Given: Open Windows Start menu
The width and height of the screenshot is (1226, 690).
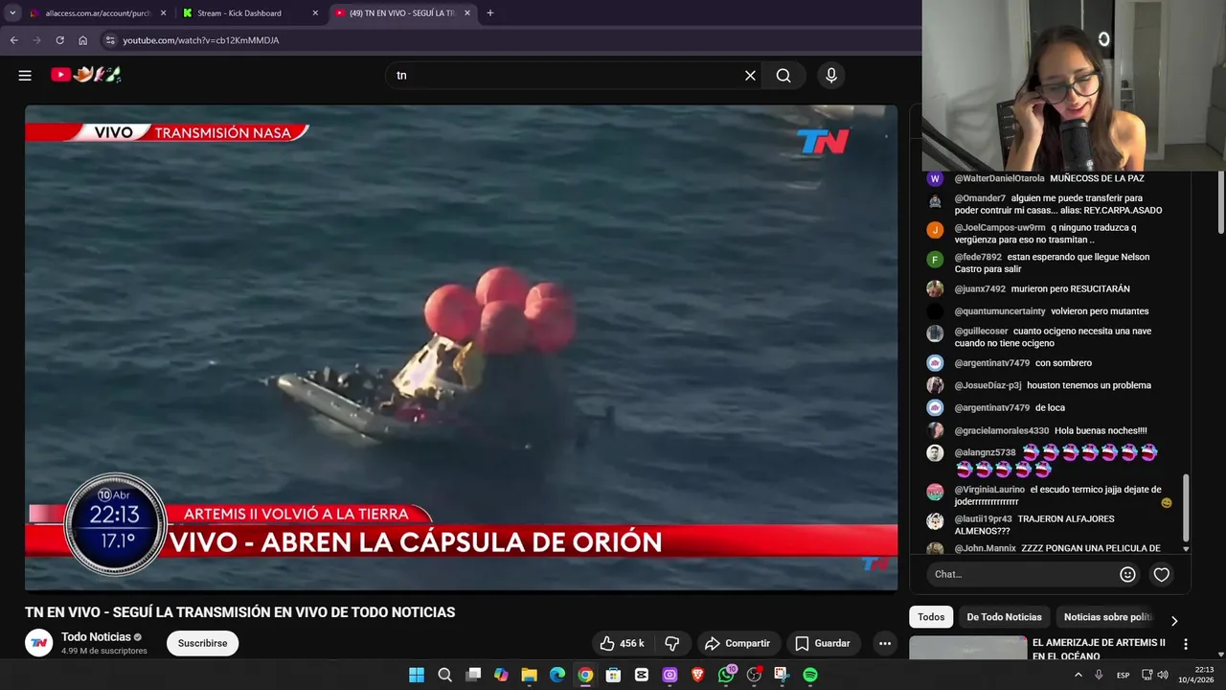Looking at the screenshot, I should coord(417,675).
